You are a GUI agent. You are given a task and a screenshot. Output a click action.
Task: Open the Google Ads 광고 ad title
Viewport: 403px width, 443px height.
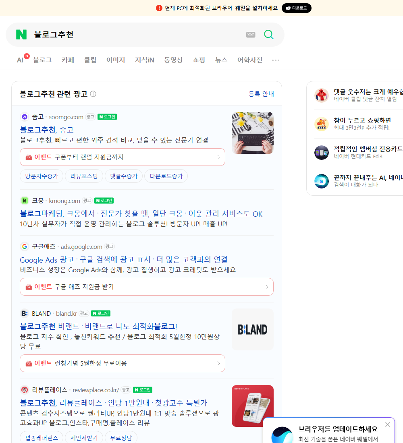(124, 259)
